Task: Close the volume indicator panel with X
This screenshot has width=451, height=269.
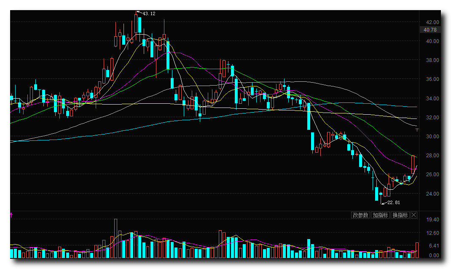Action: pos(414,215)
